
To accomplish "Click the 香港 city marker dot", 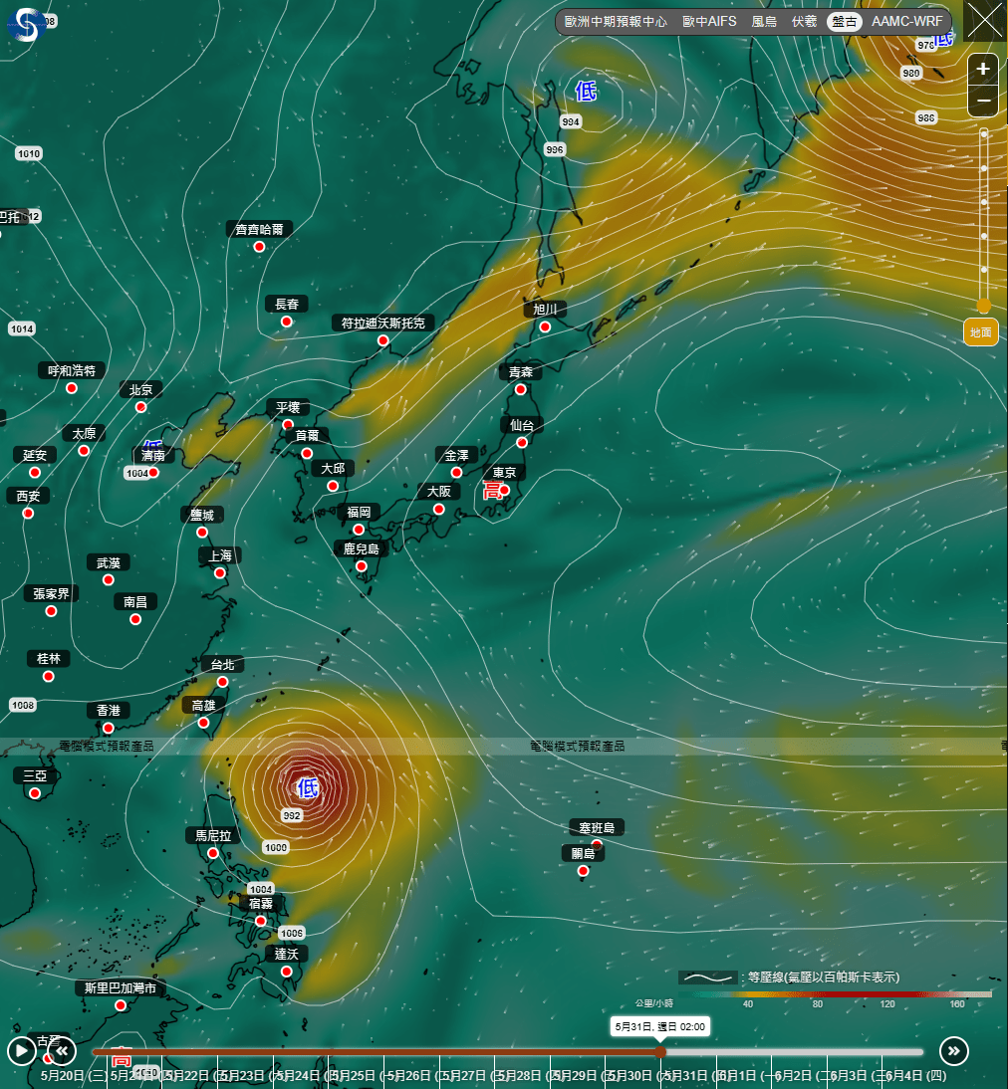I will click(108, 728).
